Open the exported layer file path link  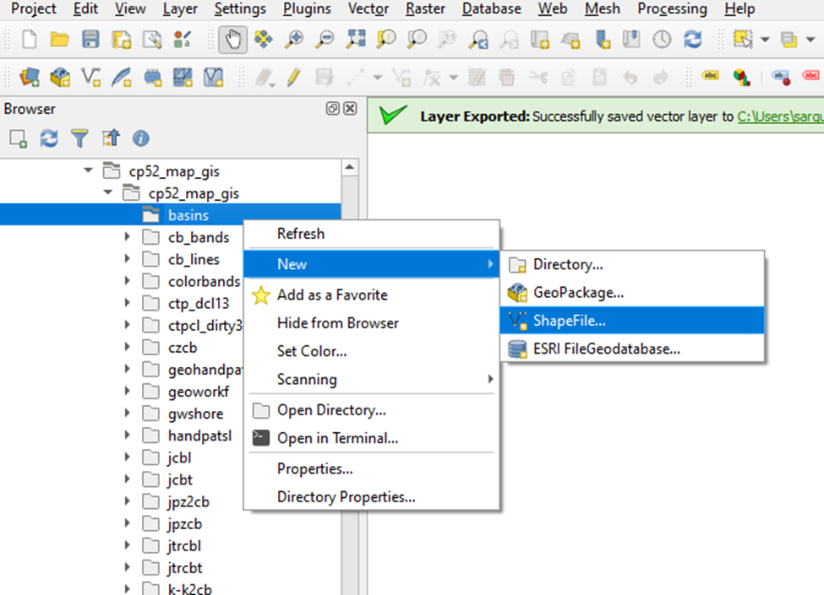click(x=780, y=116)
